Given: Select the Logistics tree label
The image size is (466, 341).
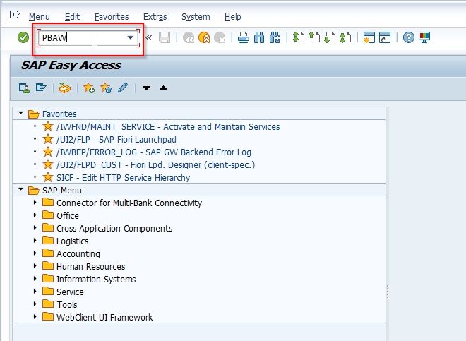Looking at the screenshot, I should click(73, 241).
